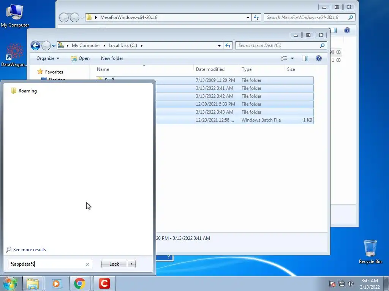The width and height of the screenshot is (389, 291).
Task: Open the red C application on the taskbar
Action: tap(104, 283)
